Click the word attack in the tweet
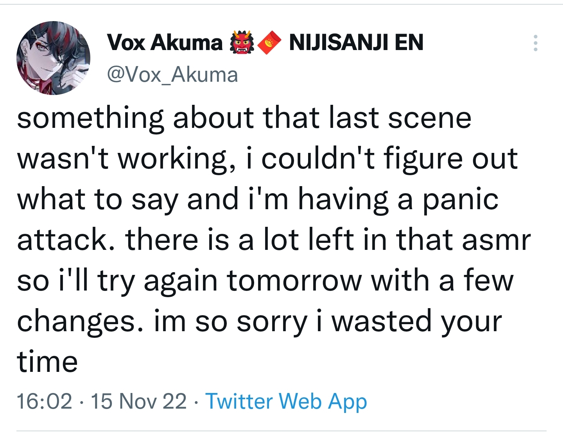The height and width of the screenshot is (436, 563). coord(62,240)
